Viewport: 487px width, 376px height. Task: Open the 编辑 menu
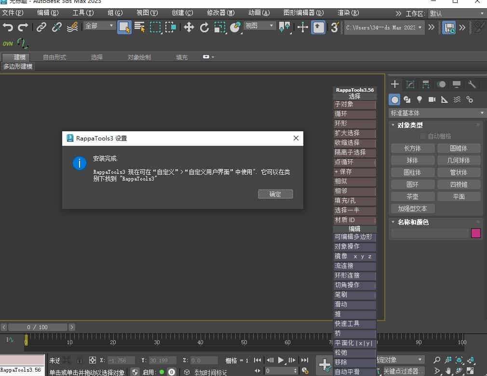tap(48, 13)
